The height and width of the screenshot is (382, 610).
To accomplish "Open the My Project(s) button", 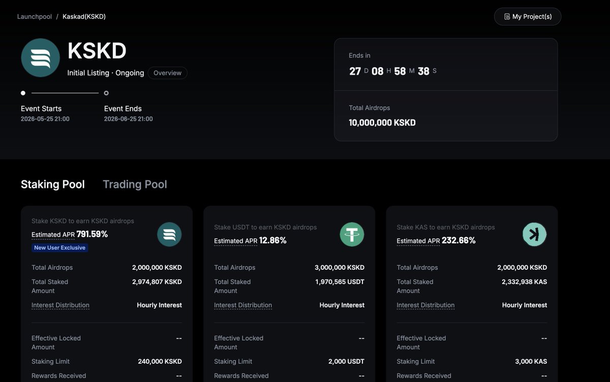I will (x=528, y=17).
